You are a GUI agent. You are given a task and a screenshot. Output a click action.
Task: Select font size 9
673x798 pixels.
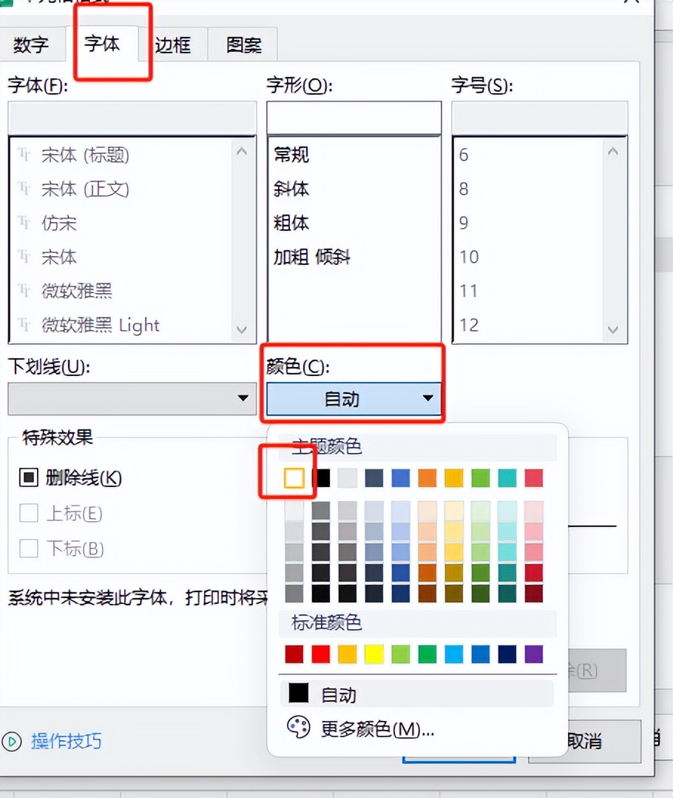[464, 223]
